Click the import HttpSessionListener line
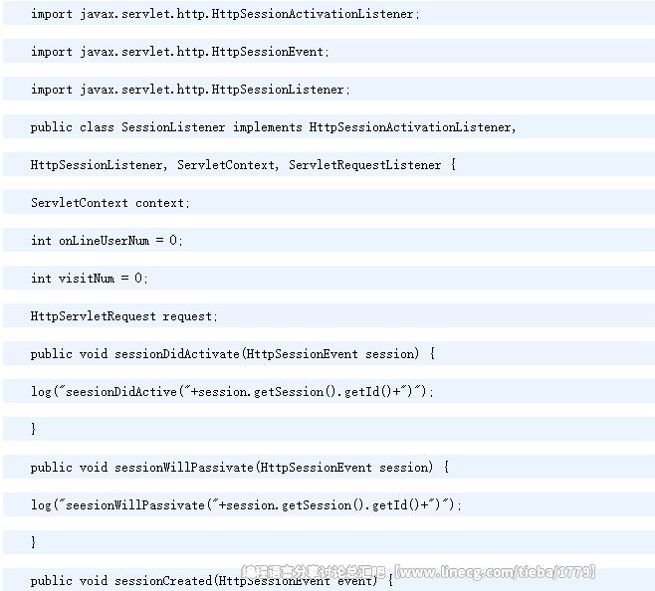Screen dimensions: 655x591 tap(190, 90)
